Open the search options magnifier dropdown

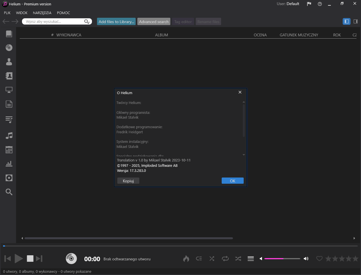tap(87, 22)
